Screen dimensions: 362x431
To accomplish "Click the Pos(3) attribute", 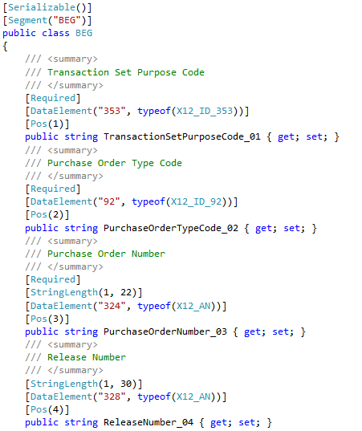I will (x=47, y=319).
